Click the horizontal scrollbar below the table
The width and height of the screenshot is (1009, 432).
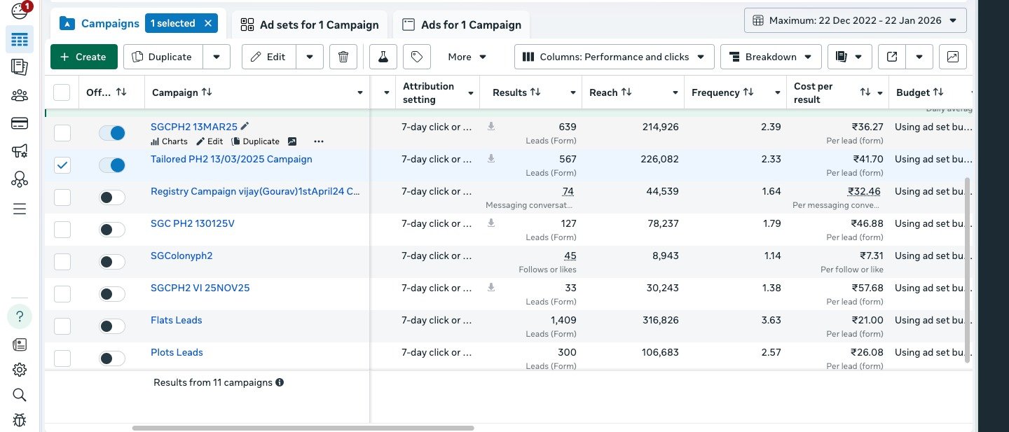(303, 428)
